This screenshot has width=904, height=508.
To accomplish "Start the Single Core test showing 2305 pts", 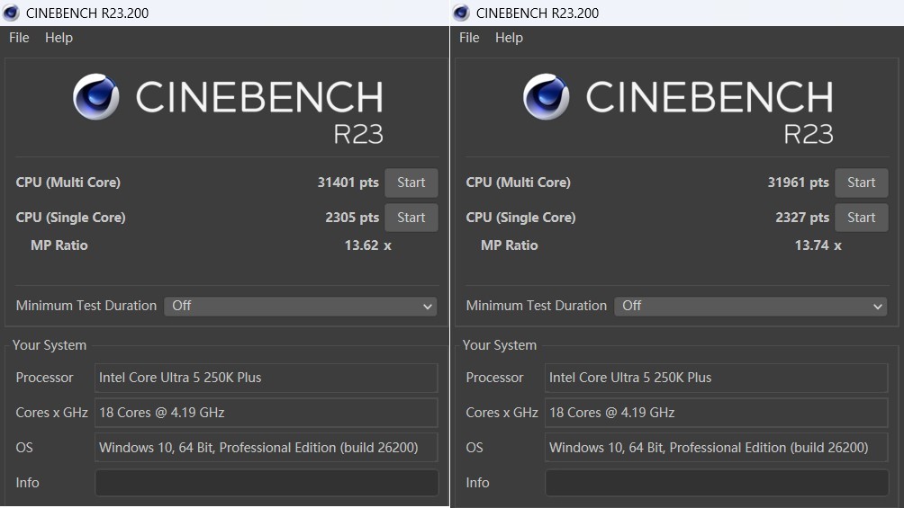I will click(x=411, y=218).
